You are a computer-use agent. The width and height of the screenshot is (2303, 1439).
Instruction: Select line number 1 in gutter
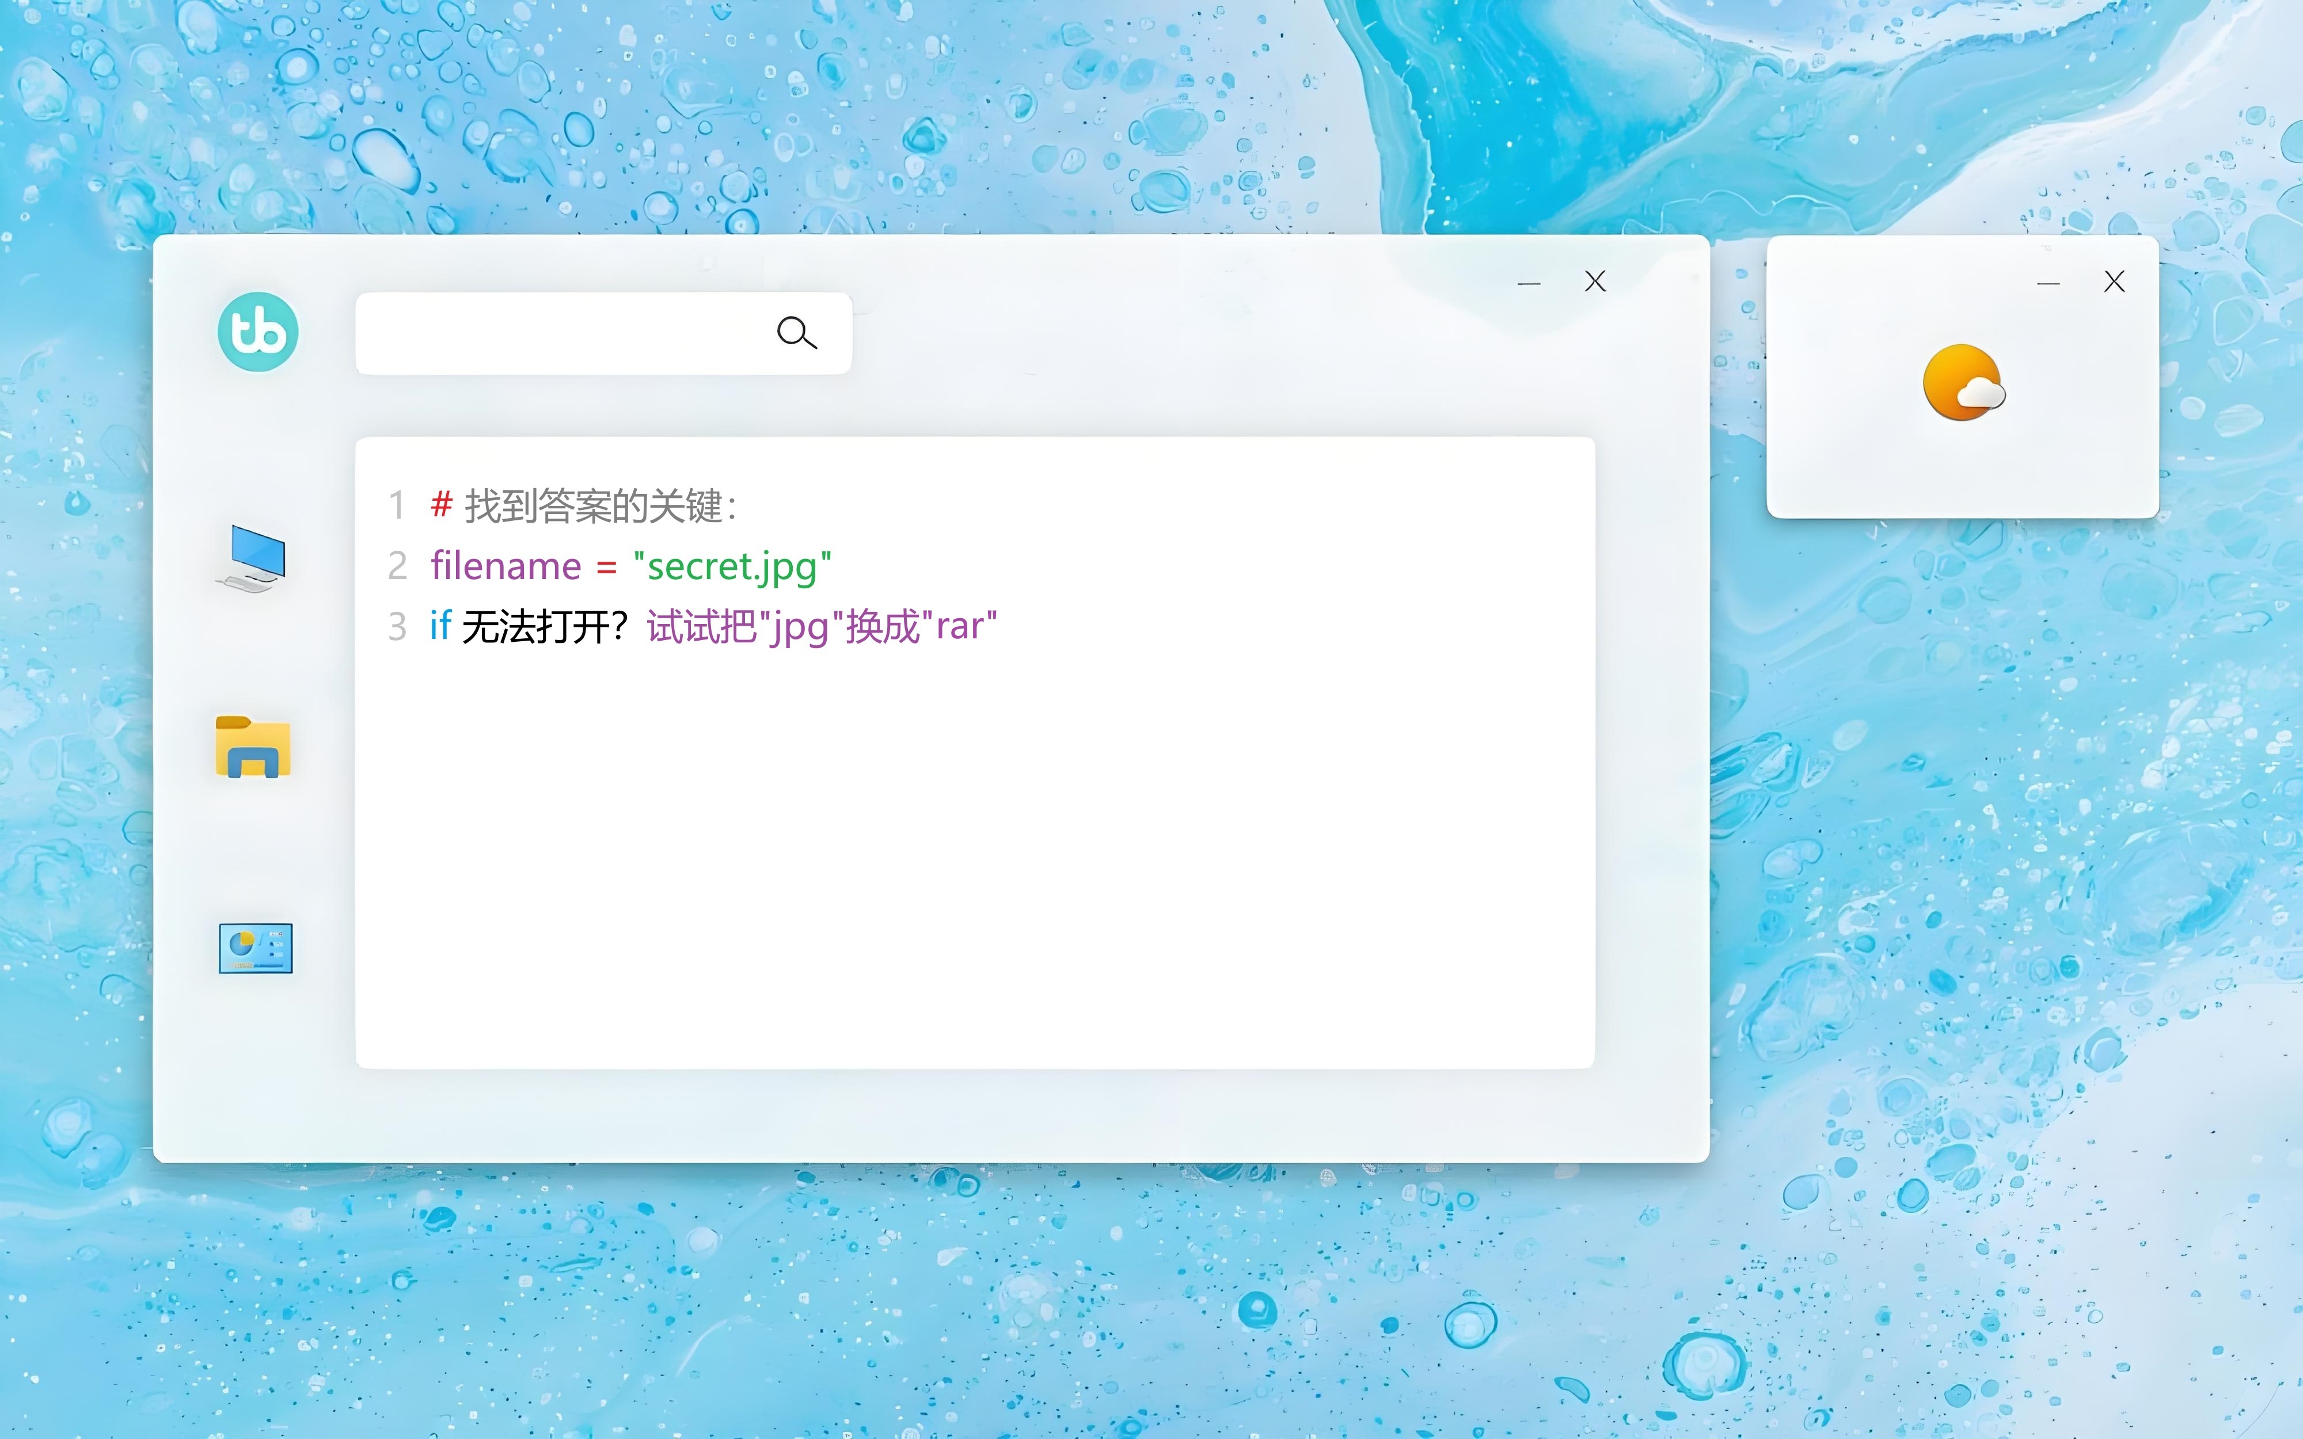397,505
